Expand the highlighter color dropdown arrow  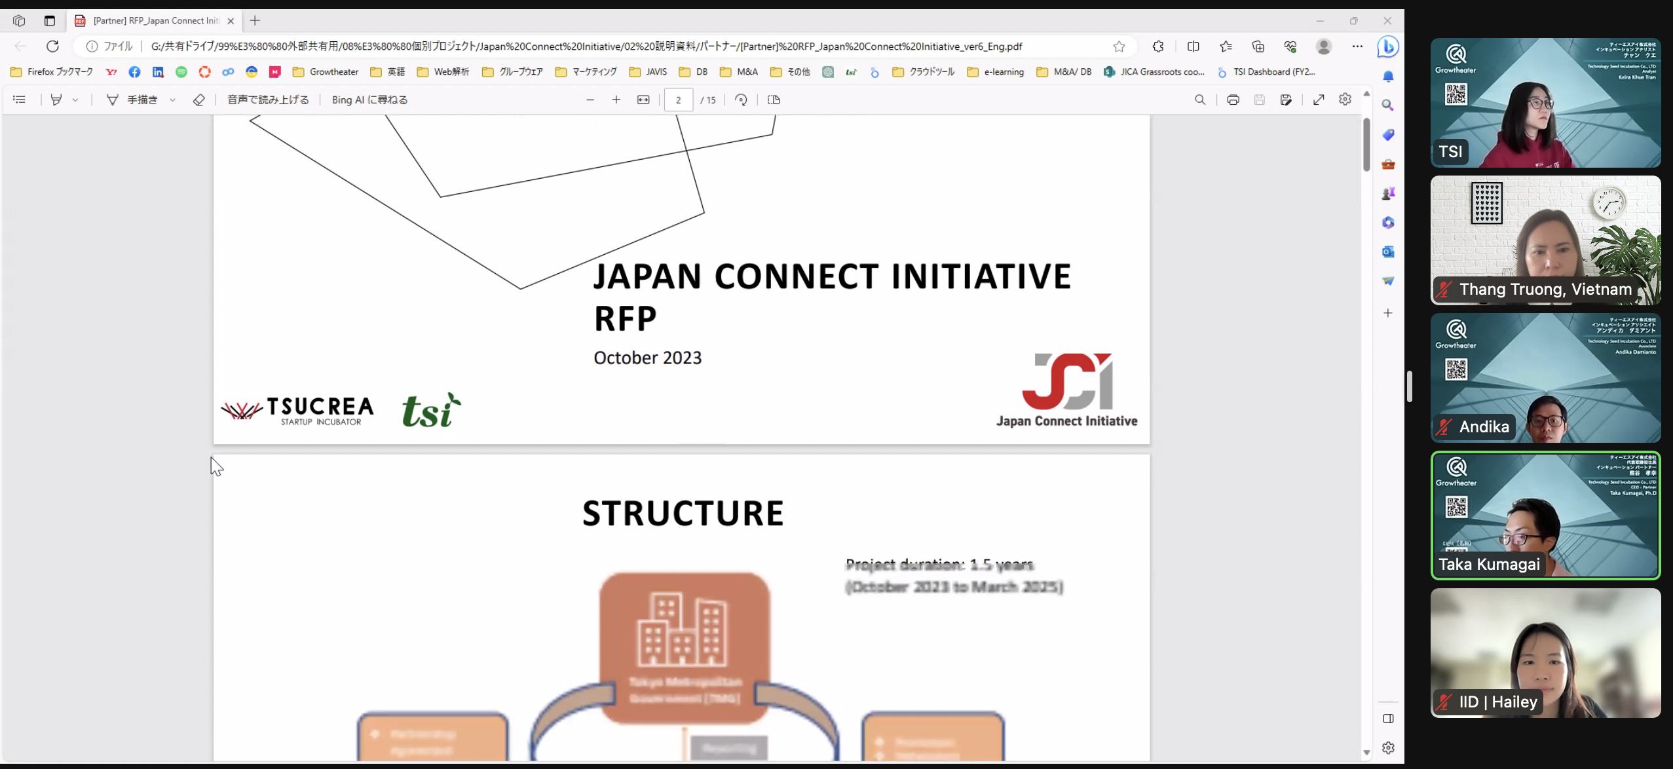(x=75, y=100)
